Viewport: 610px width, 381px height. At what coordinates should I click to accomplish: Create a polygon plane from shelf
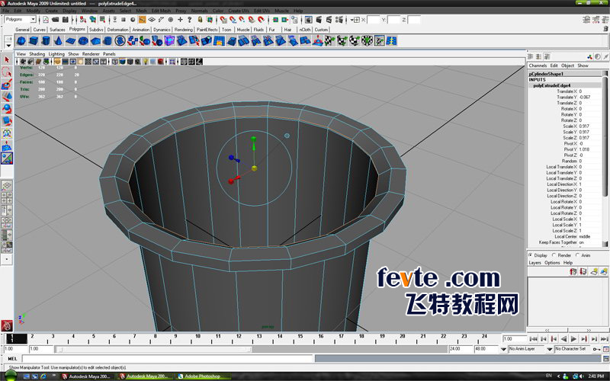71,41
